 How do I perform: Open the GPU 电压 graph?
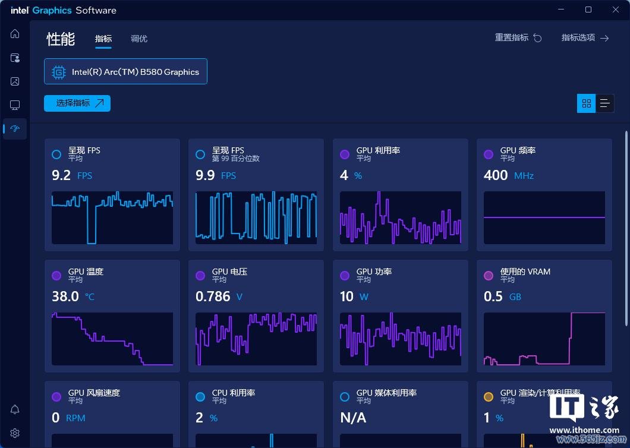(x=256, y=339)
